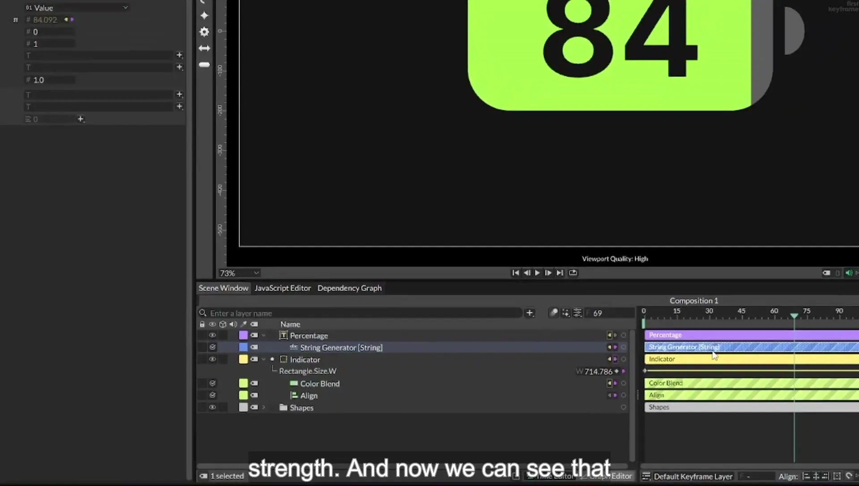Step forward one frame

548,273
